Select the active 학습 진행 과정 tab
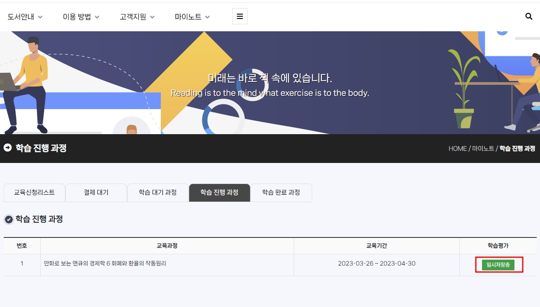The width and height of the screenshot is (540, 307). coord(220,193)
